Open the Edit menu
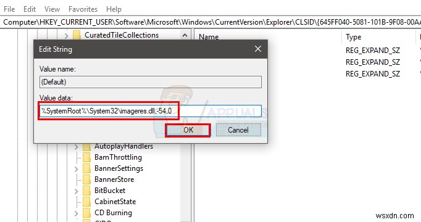The image size is (421, 222). pyautogui.click(x=30, y=9)
